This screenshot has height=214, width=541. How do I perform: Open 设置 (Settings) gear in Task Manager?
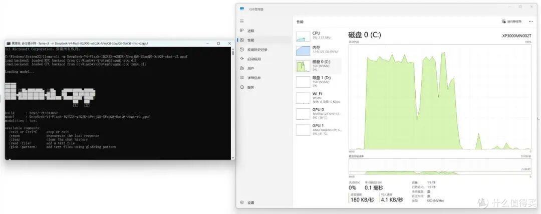[x=242, y=202]
